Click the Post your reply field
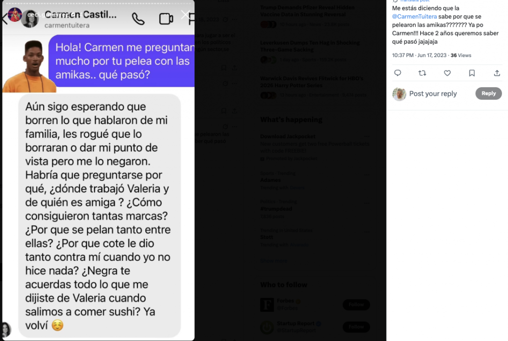The width and height of the screenshot is (508, 341). pyautogui.click(x=433, y=94)
